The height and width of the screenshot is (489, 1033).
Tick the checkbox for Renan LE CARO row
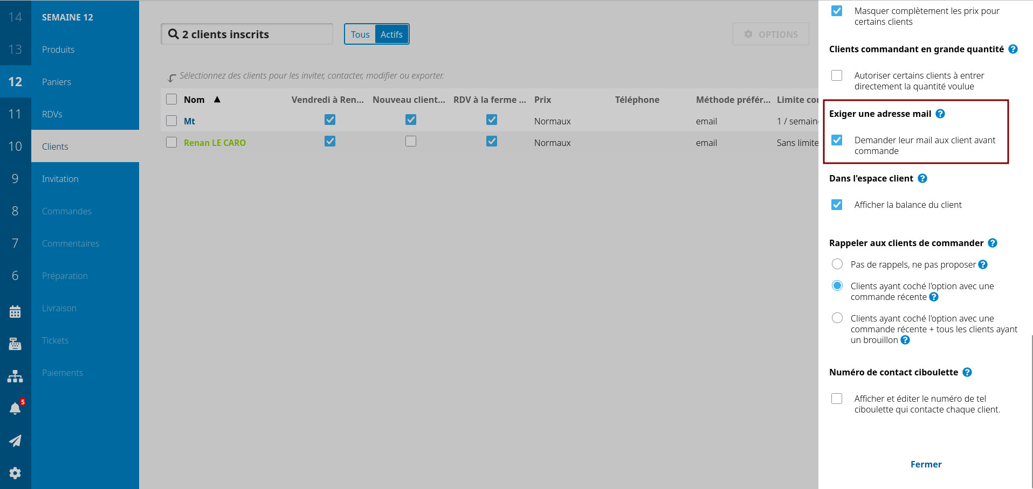click(171, 142)
